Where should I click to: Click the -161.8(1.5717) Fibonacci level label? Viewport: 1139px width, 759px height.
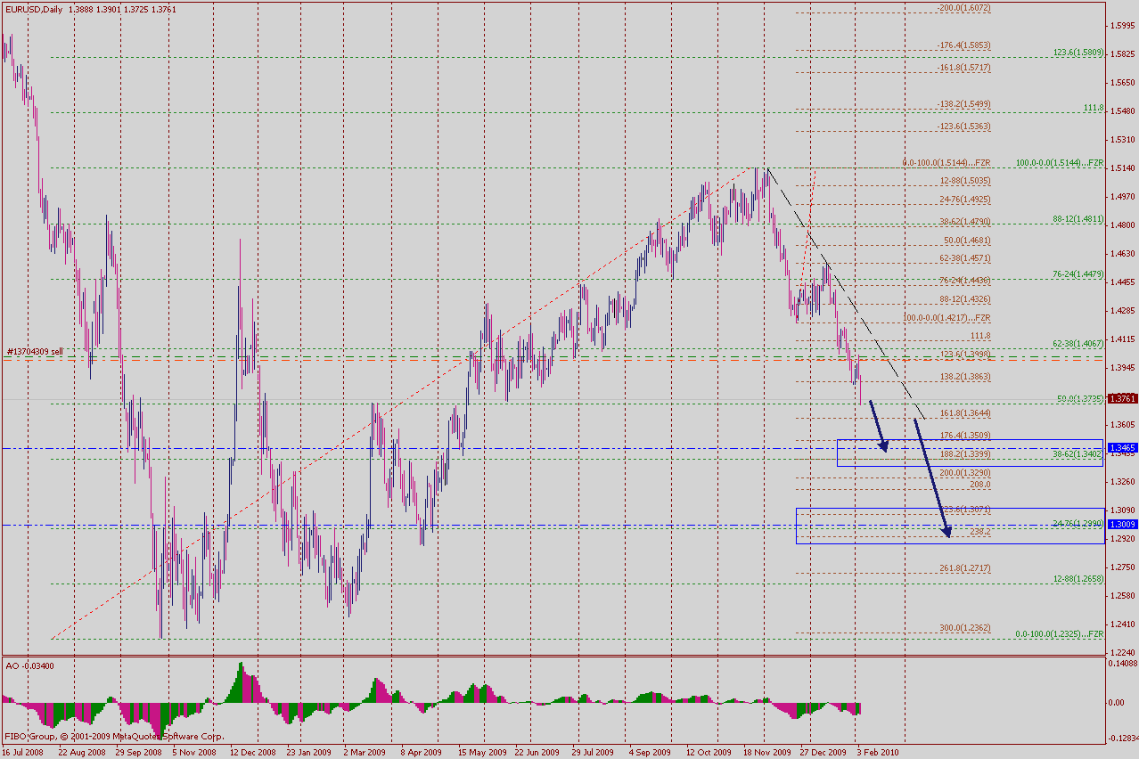coord(963,67)
